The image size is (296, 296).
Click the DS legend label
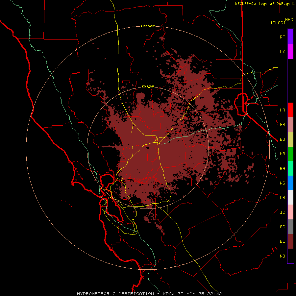(x=282, y=197)
